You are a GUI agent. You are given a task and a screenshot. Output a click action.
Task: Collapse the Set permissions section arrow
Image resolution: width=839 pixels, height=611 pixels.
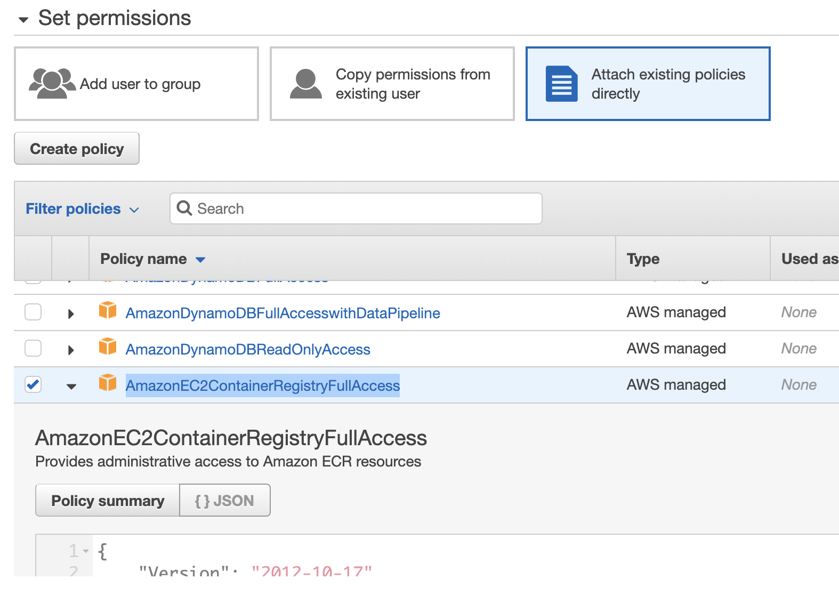click(23, 20)
